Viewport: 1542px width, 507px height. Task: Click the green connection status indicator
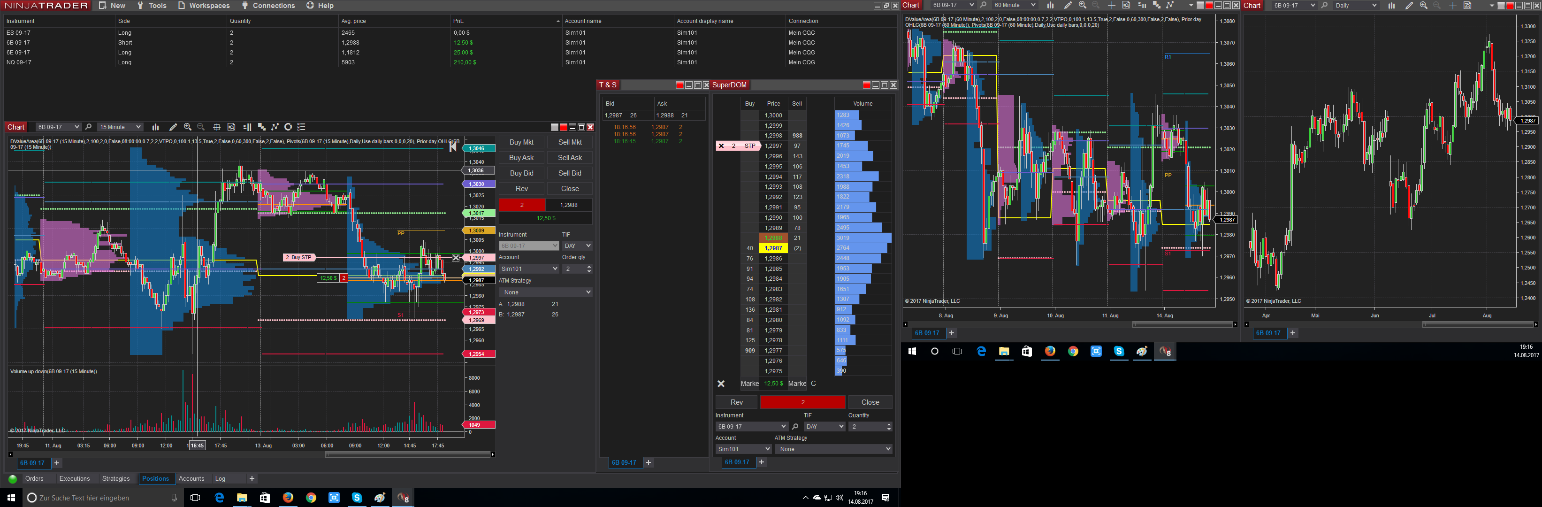13,479
